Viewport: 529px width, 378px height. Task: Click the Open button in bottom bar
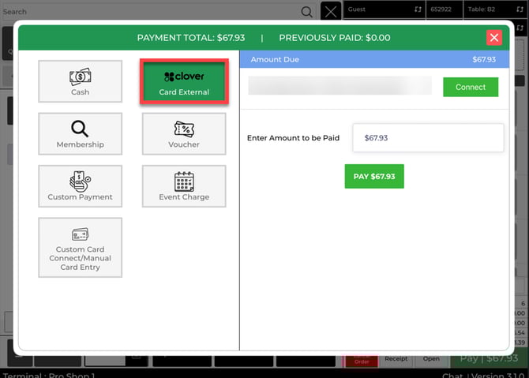click(431, 359)
